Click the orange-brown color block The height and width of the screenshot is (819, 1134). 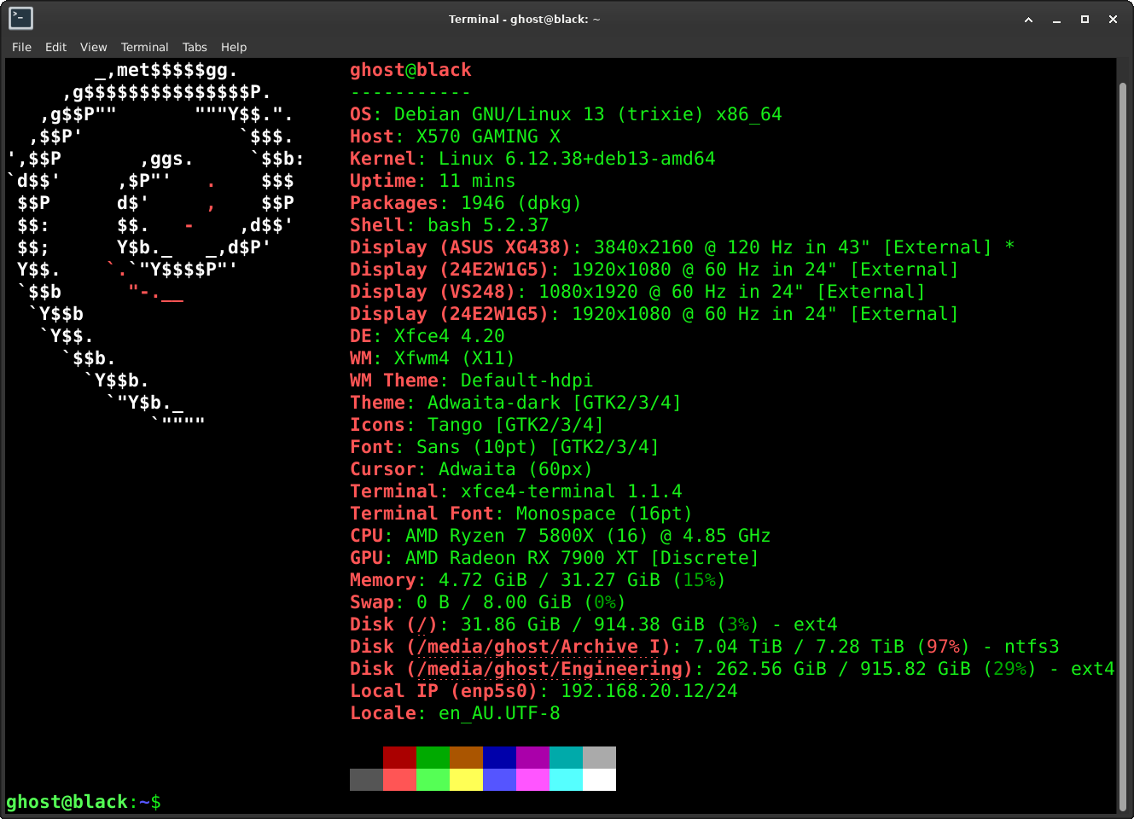(466, 758)
